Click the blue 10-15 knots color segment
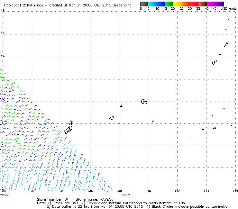Image resolution: width=238 pixels, height=209 pixels. click(x=160, y=4)
